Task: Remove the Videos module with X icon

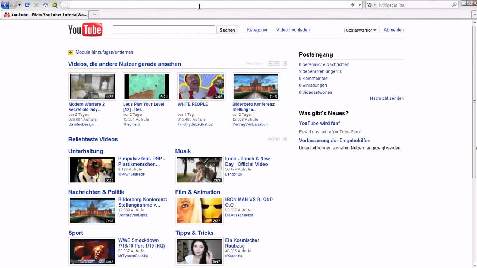Action: pos(284,64)
